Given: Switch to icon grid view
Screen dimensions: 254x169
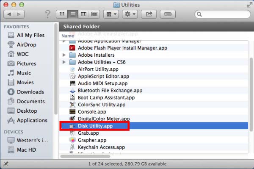Looking at the screenshot, I should (62, 14).
